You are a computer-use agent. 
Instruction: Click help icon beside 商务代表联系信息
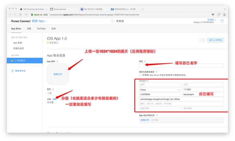point(156,72)
